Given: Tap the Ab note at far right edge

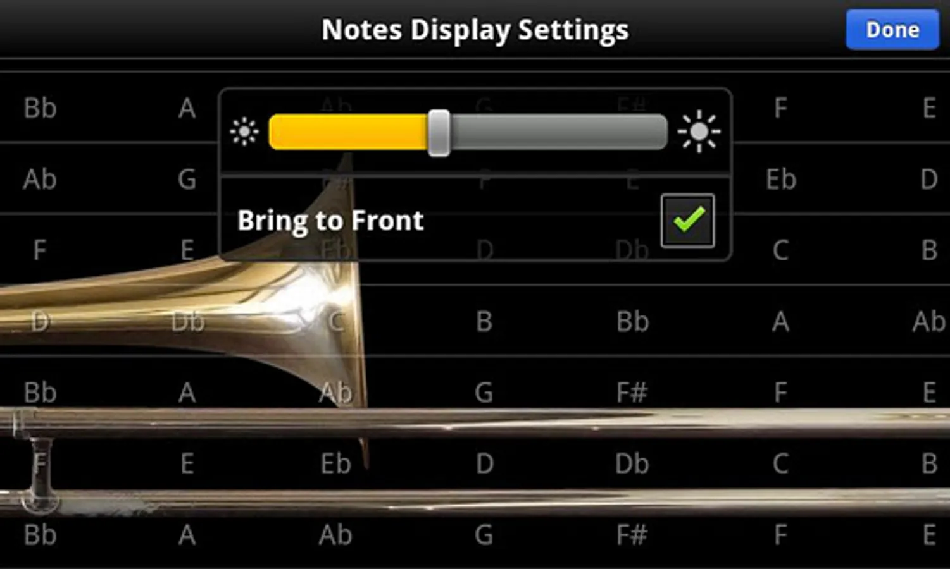Looking at the screenshot, I should click(928, 322).
